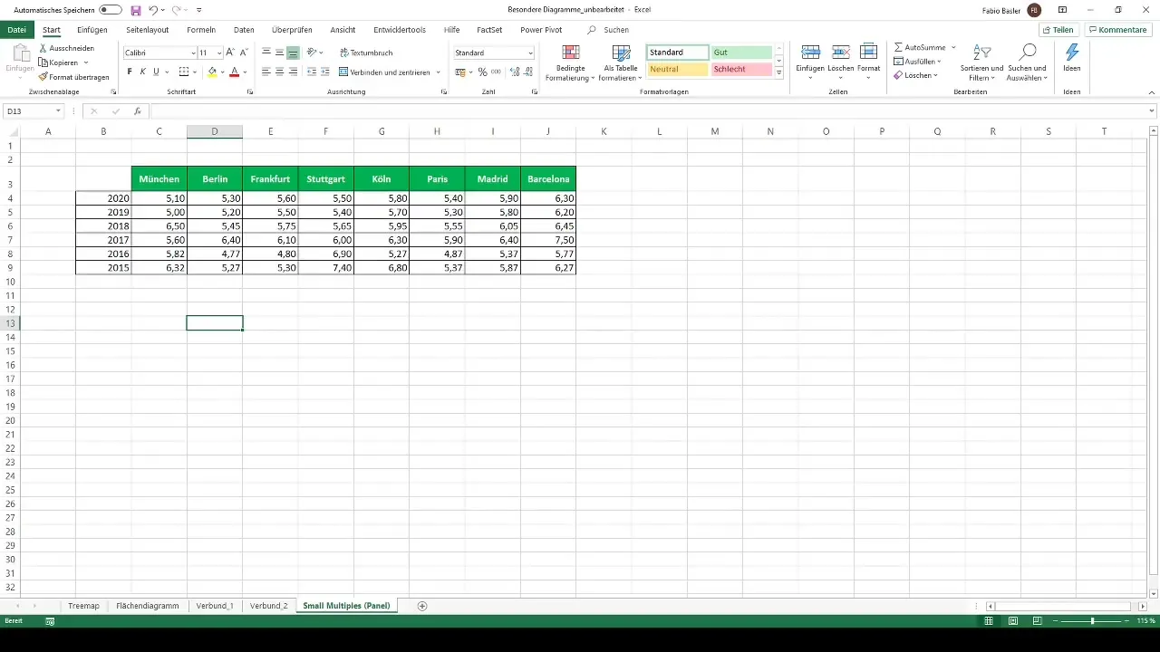1160x652 pixels.
Task: Click the Kommentare button
Action: pyautogui.click(x=1117, y=30)
